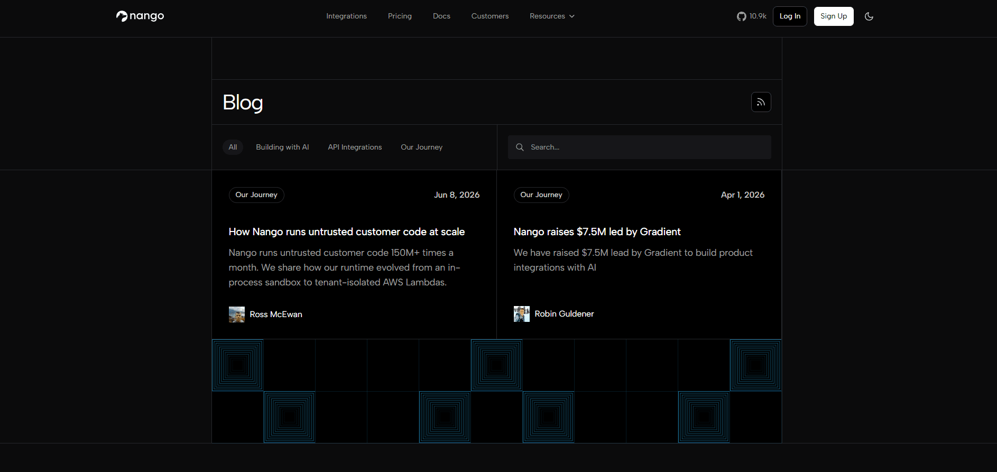Click the Log In button
The image size is (997, 472).
790,16
